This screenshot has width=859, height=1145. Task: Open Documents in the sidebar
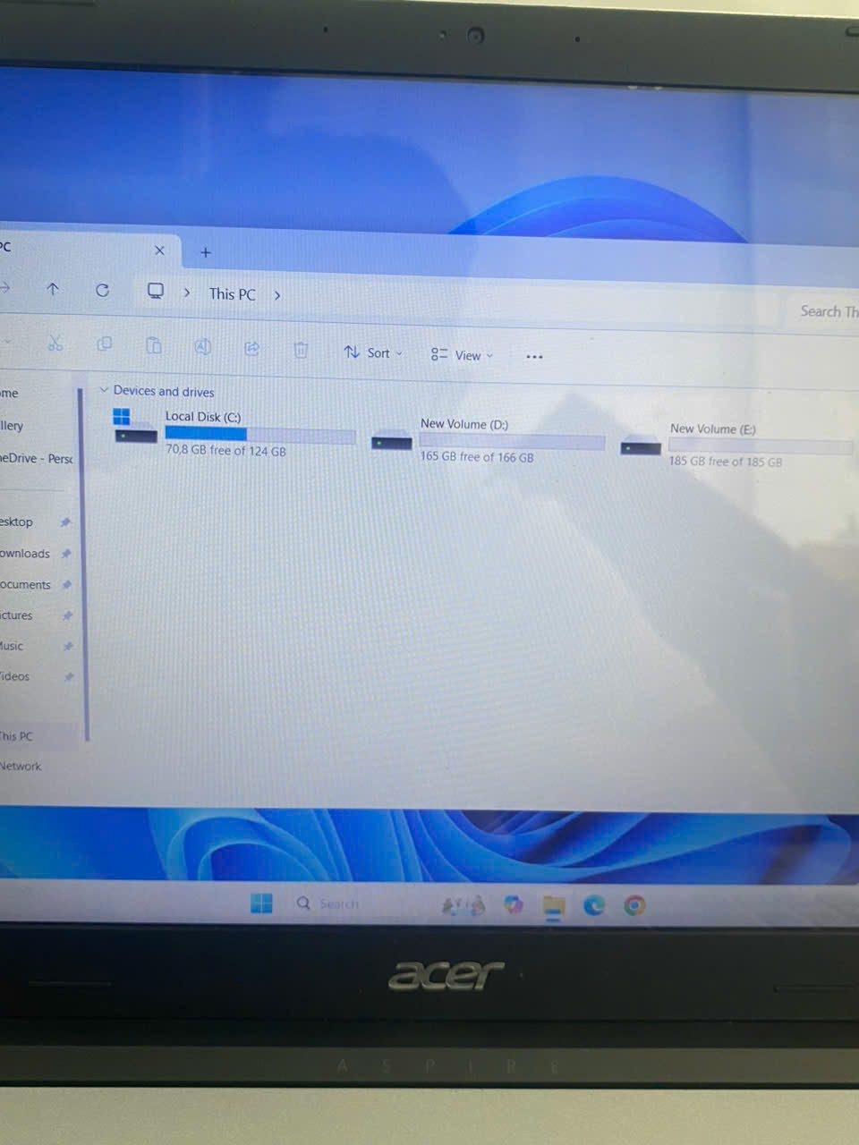pyautogui.click(x=25, y=585)
